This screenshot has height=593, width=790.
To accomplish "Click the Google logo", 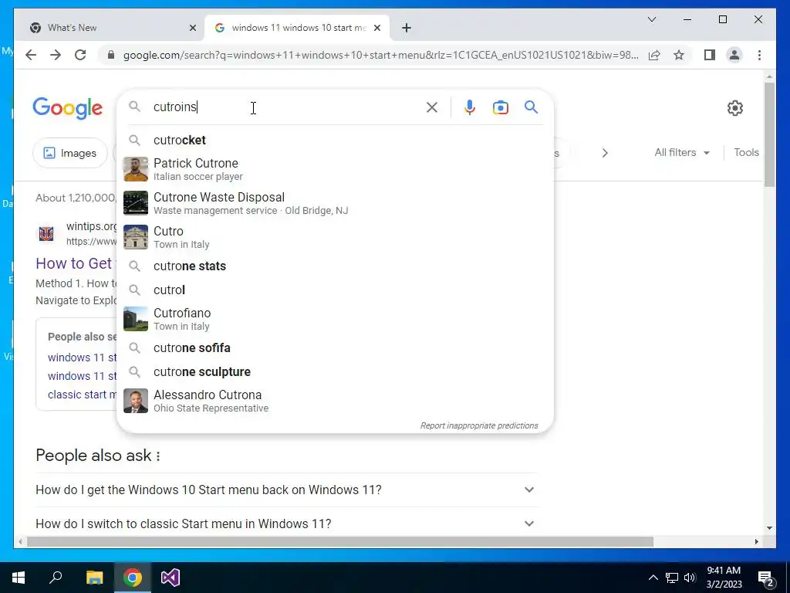I will [x=68, y=108].
